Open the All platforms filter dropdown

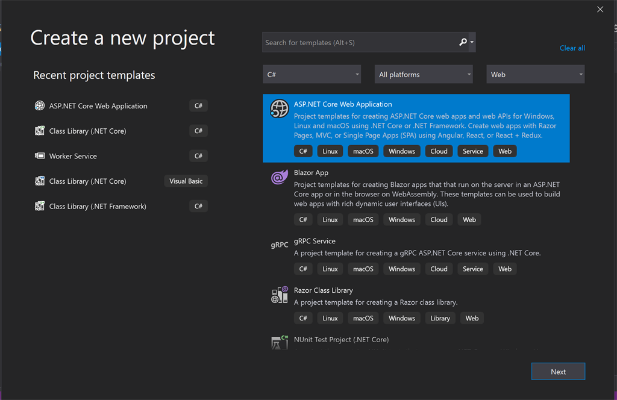pos(424,75)
